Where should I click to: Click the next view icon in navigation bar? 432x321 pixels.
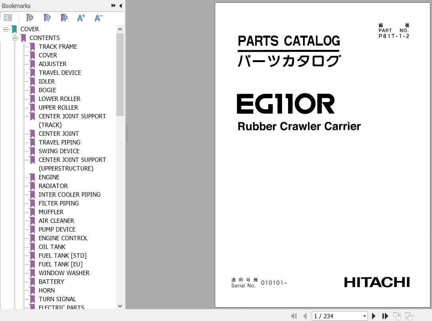(x=409, y=316)
